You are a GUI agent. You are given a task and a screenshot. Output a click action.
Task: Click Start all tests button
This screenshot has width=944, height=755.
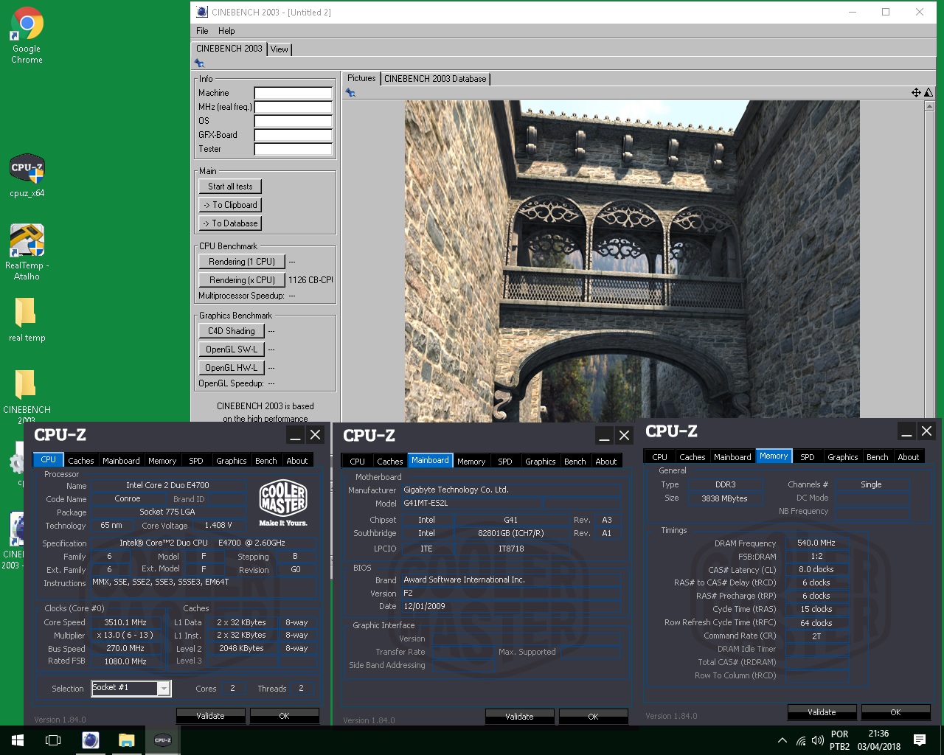coord(230,187)
